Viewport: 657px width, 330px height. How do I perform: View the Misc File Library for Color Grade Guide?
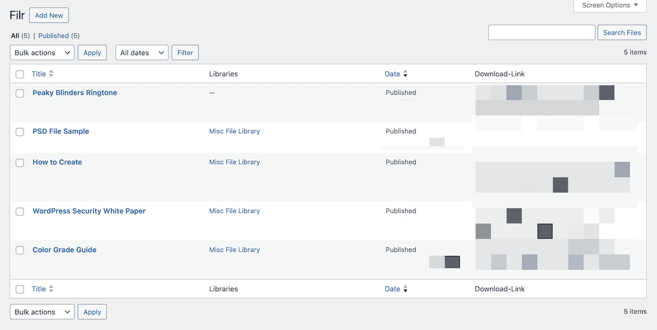point(234,250)
